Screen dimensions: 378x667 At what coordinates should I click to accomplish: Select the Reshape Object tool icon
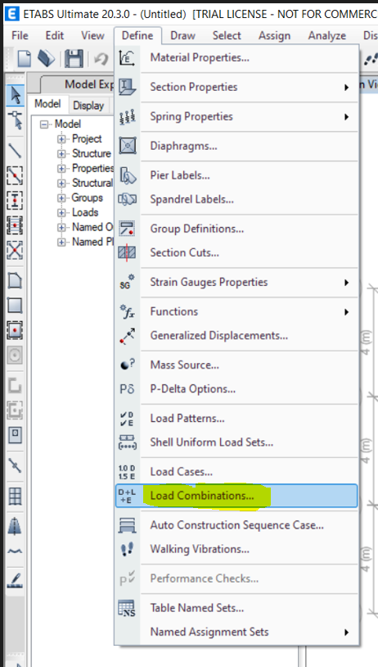[x=16, y=120]
